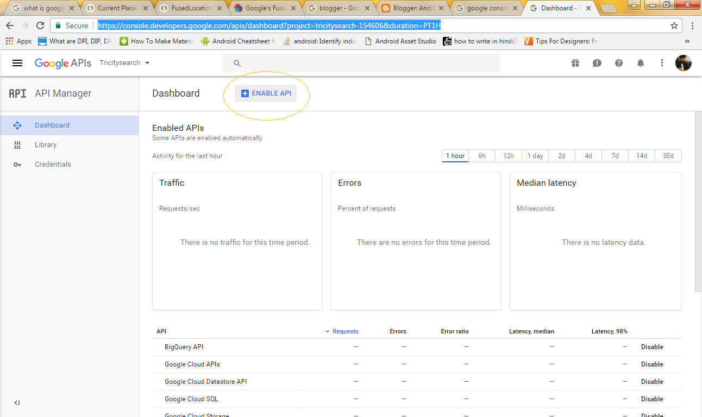Open Library in API Manager sidebar
Viewport: 702px width, 417px height.
pyautogui.click(x=46, y=145)
